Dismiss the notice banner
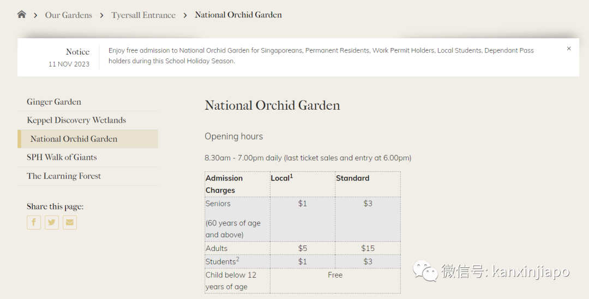This screenshot has height=299, width=589. click(x=569, y=49)
